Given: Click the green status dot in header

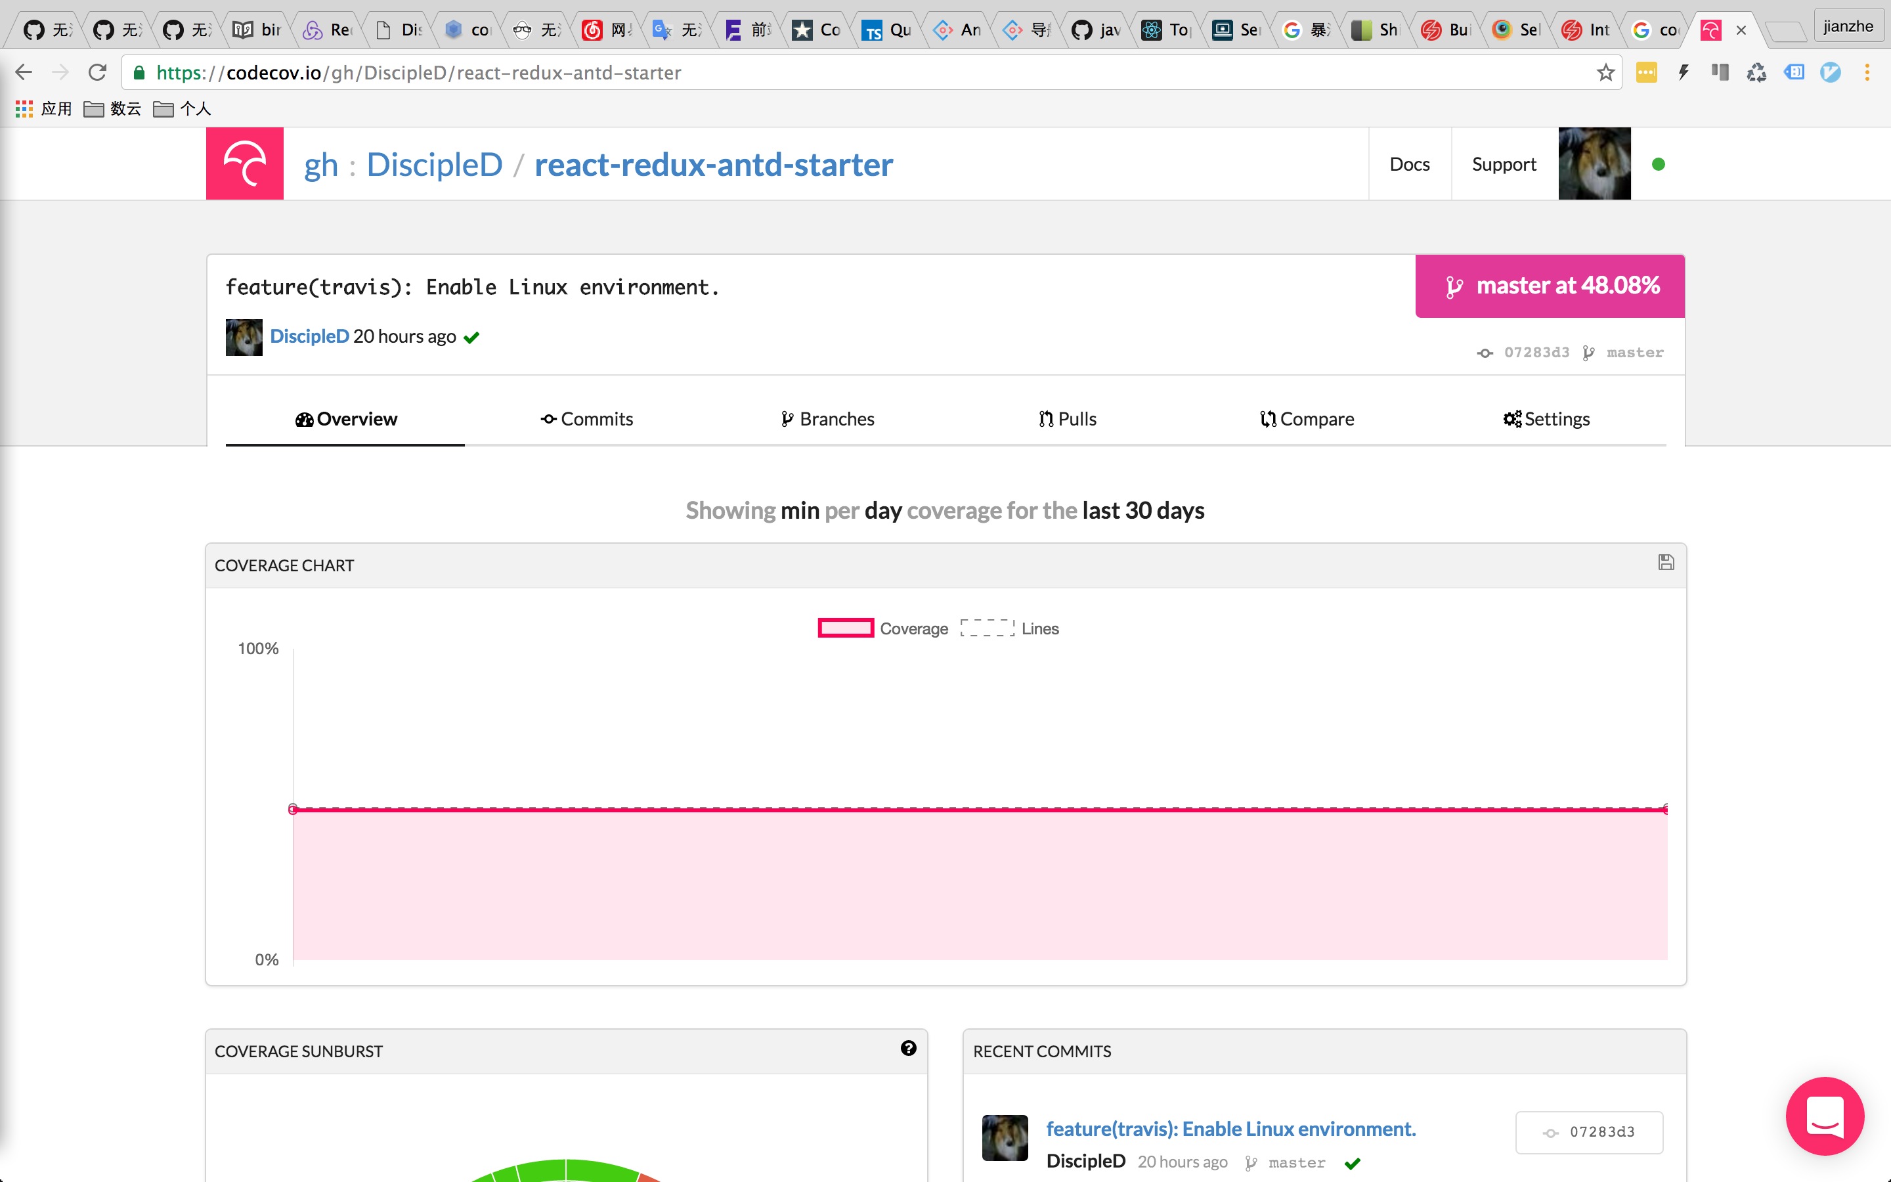Looking at the screenshot, I should (1658, 164).
